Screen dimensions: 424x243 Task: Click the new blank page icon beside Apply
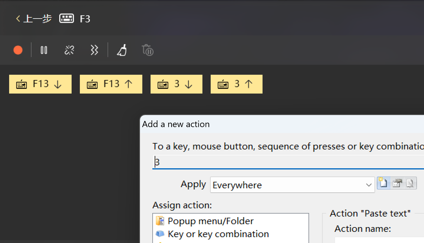coord(383,183)
